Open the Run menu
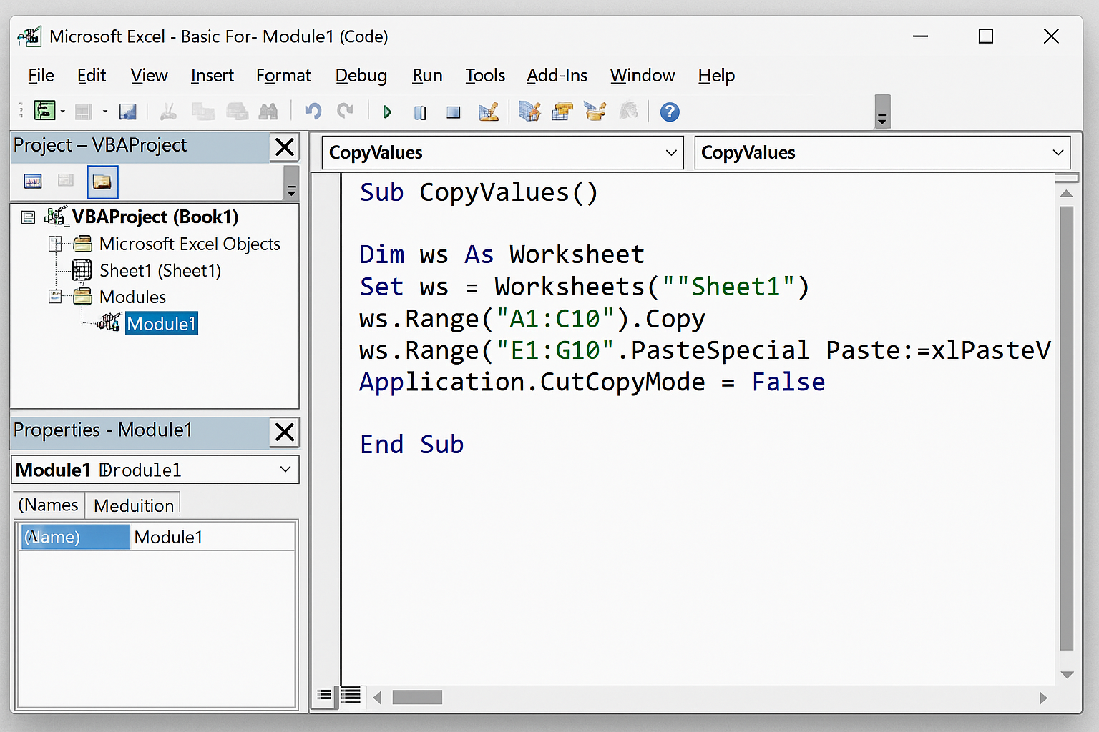Screen dimensions: 1099x732 427,76
